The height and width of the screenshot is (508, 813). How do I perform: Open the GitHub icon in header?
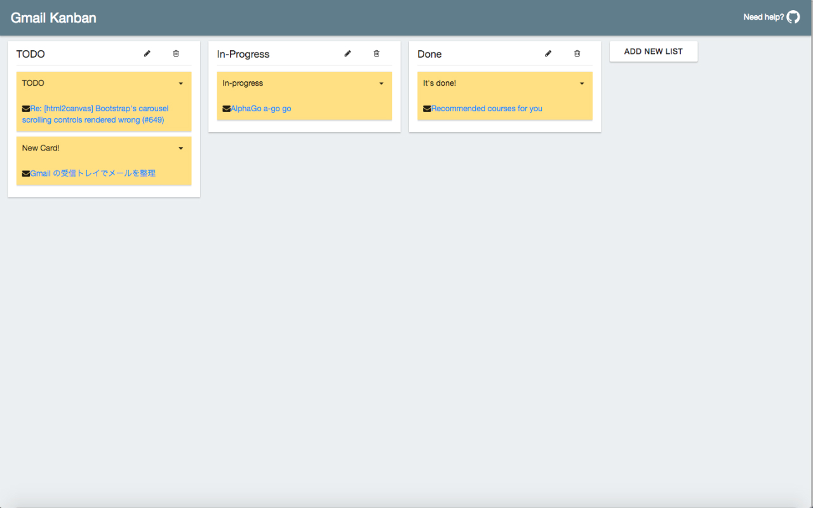[793, 17]
